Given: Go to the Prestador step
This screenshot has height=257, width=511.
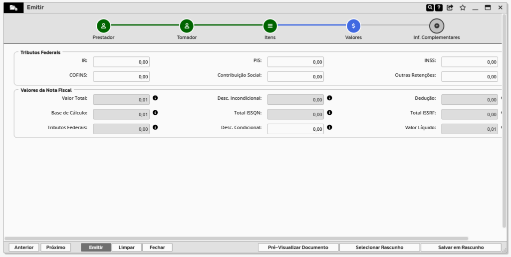Looking at the screenshot, I should 103,26.
